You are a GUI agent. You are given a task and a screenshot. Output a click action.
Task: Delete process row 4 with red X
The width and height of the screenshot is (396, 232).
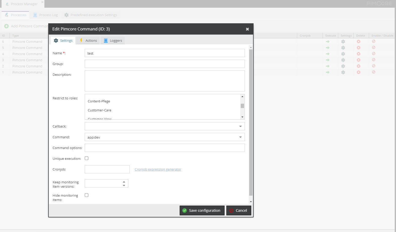tap(359, 54)
